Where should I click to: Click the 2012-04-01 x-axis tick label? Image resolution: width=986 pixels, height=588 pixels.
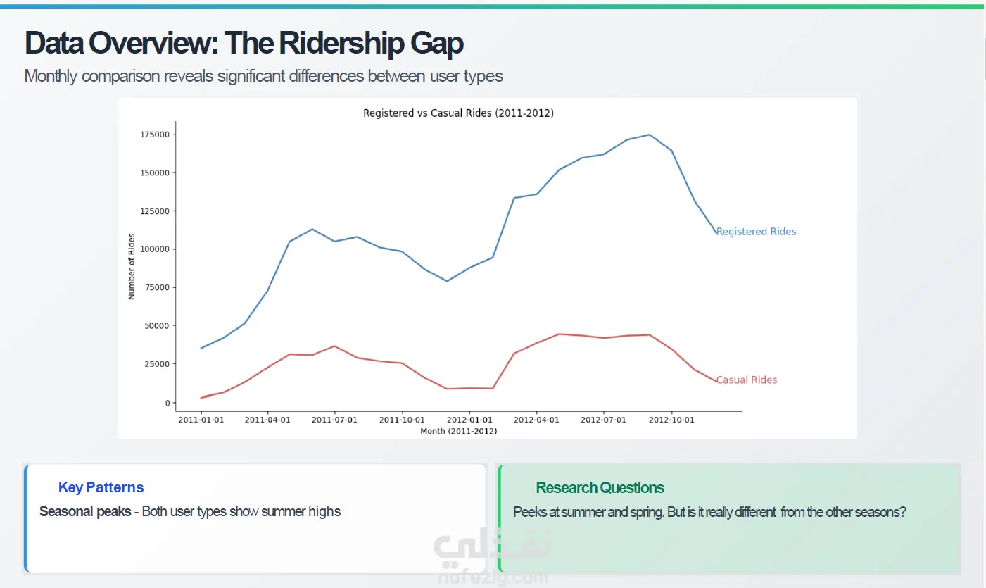[x=536, y=420]
